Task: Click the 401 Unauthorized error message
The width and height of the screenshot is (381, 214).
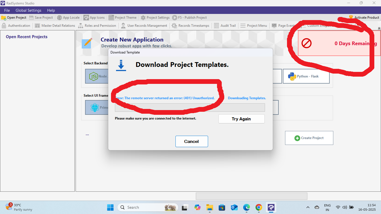Action: 165,98
